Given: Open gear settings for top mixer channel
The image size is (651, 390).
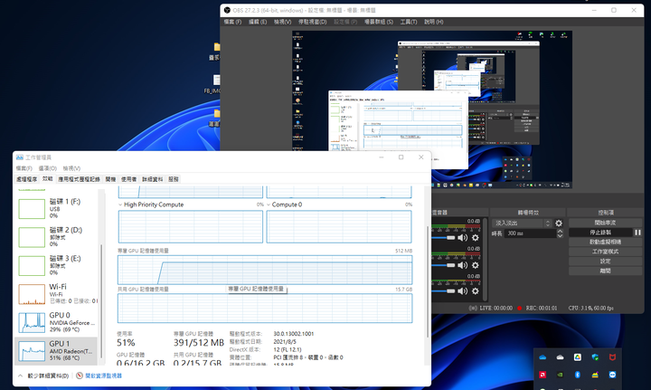Looking at the screenshot, I should (x=476, y=238).
